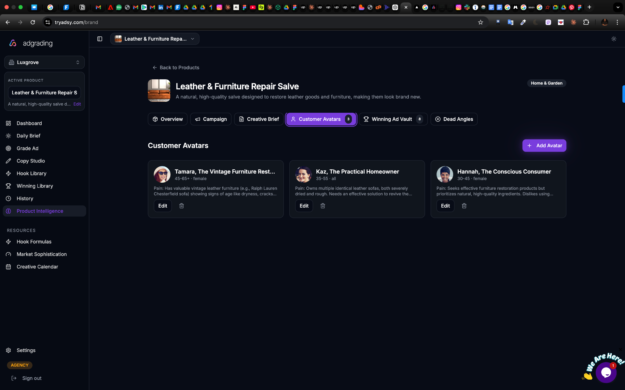625x390 pixels.
Task: View site information icon in address bar
Action: (x=48, y=22)
